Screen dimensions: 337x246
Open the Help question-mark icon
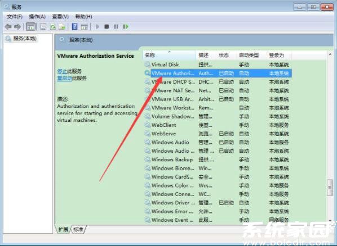point(74,26)
